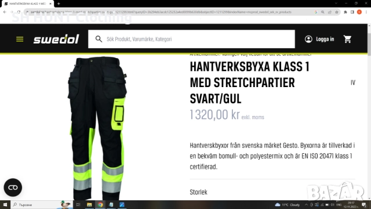The width and height of the screenshot is (371, 209).
Task: Click the Windows taskbar search box
Action: 41,205
